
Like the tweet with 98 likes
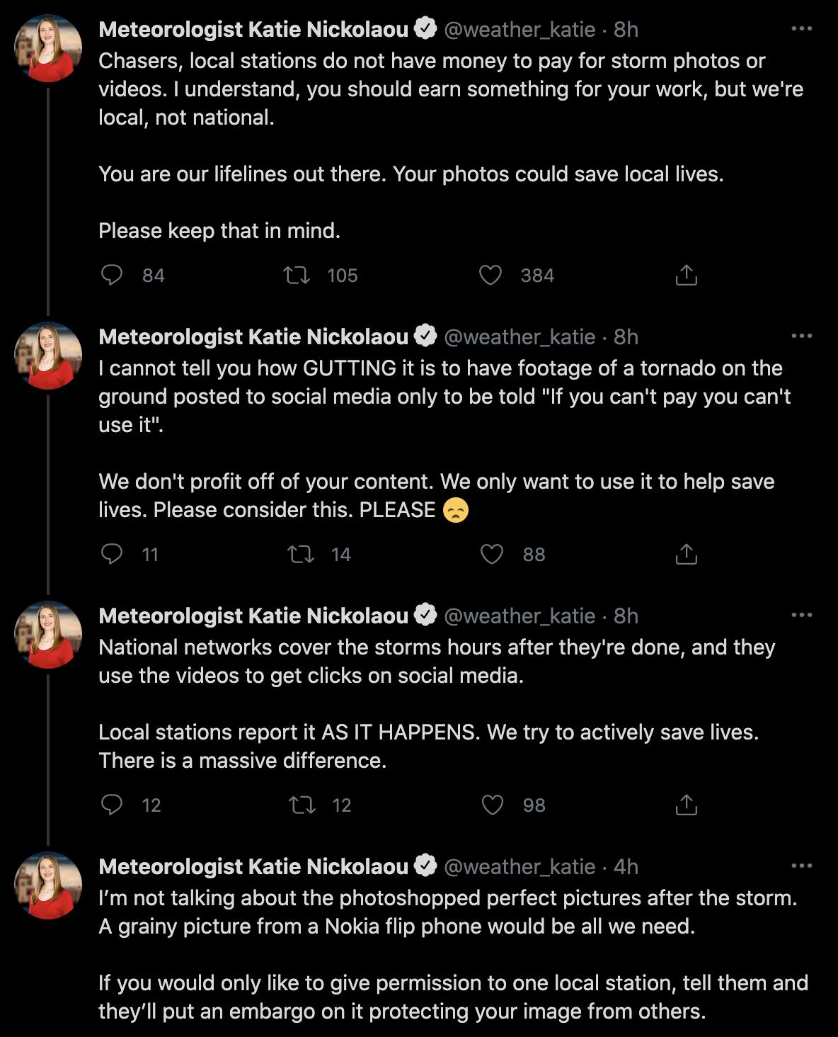[x=492, y=805]
